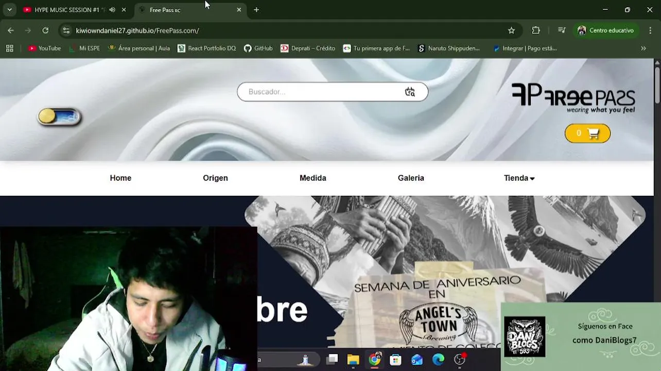The image size is (661, 371).
Task: Show more bookmarks chevron
Action: (x=643, y=48)
